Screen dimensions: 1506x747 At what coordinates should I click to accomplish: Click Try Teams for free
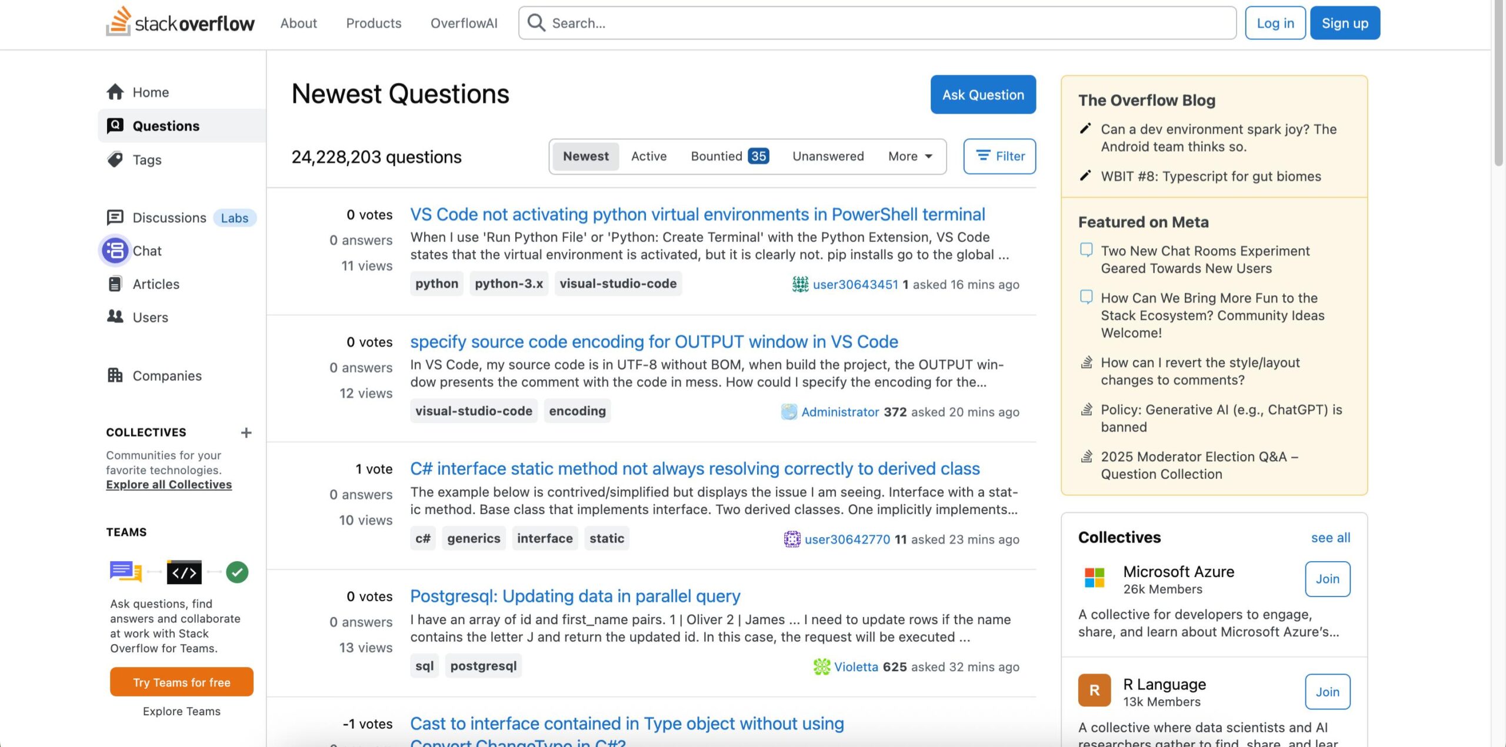tap(181, 682)
